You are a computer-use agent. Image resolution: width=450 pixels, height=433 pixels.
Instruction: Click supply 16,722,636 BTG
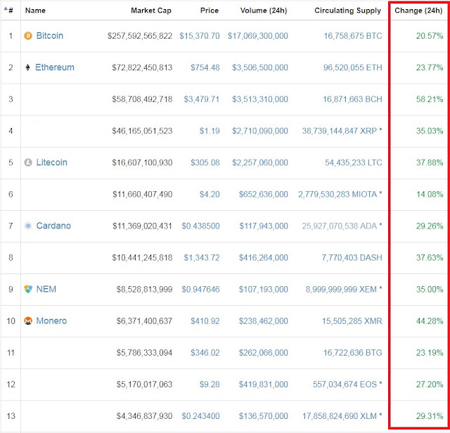[x=353, y=353]
